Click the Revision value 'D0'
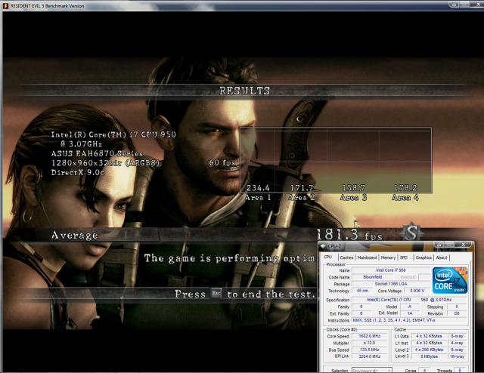 pyautogui.click(x=457, y=313)
